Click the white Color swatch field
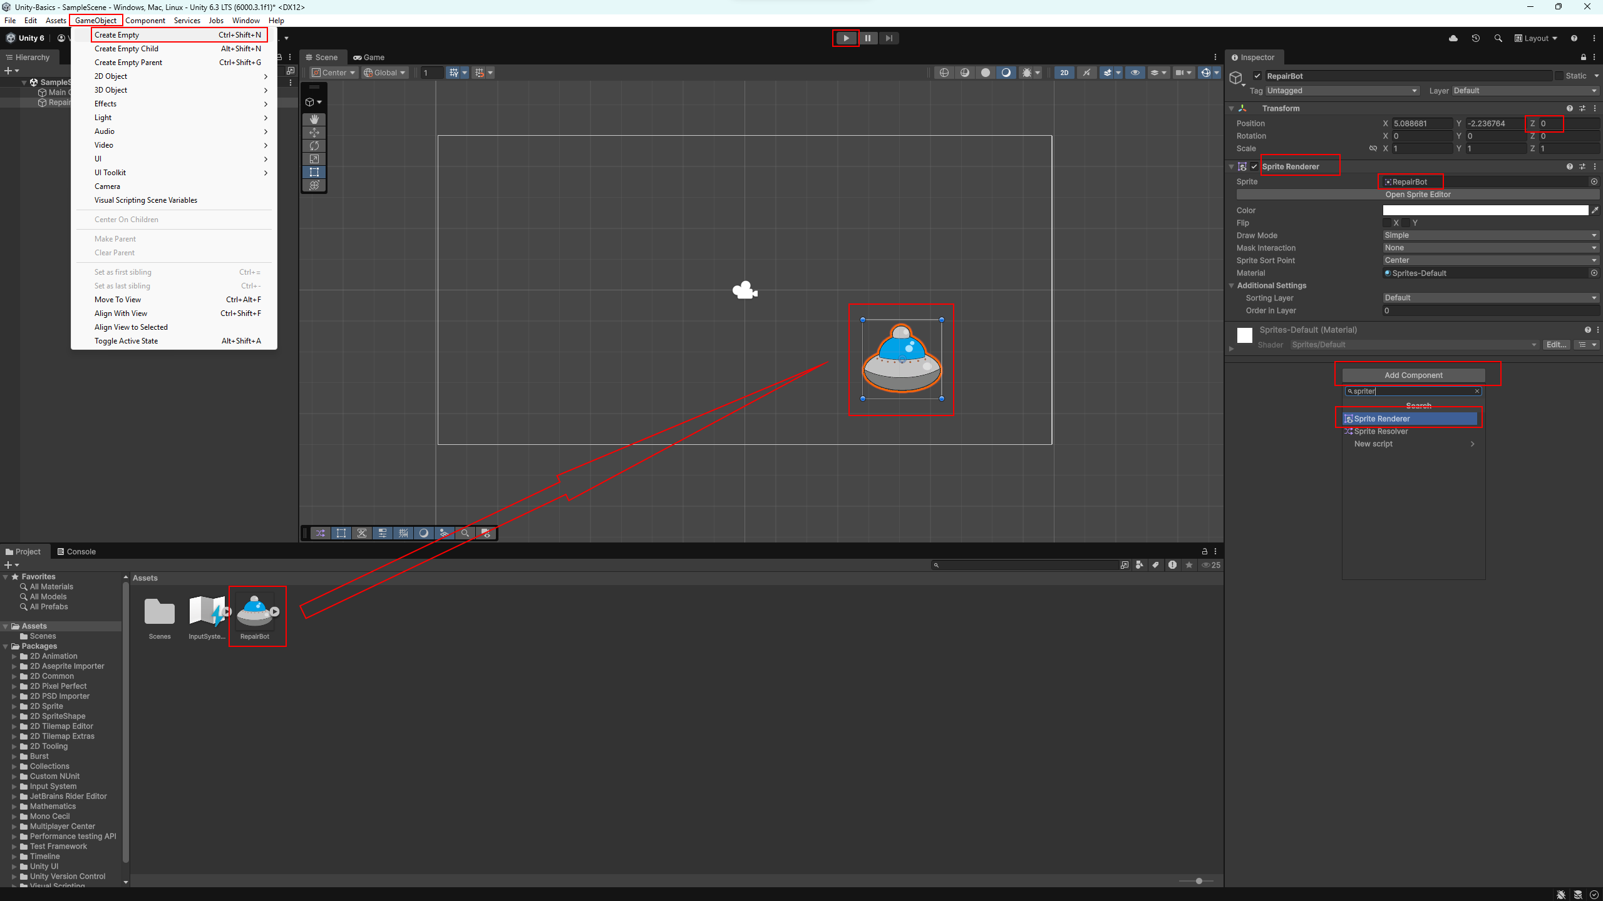 (1485, 210)
